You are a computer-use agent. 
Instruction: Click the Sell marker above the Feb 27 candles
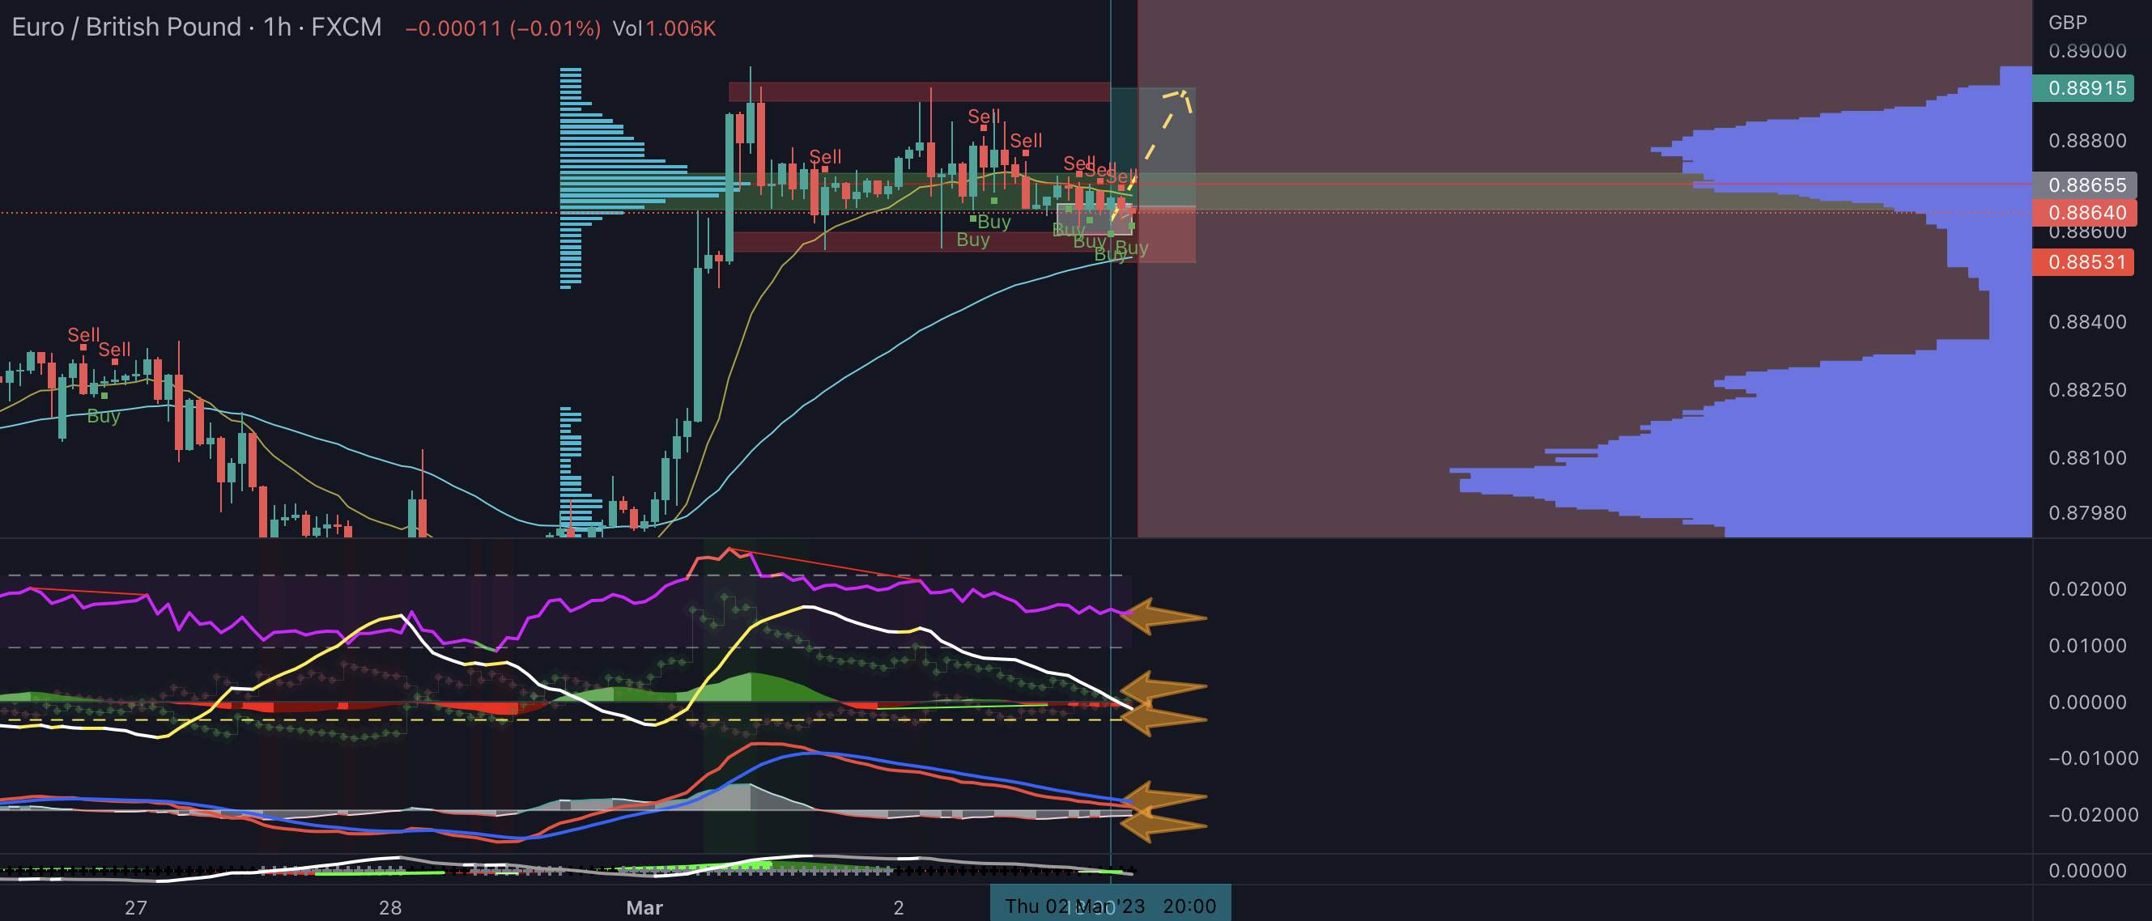point(83,333)
